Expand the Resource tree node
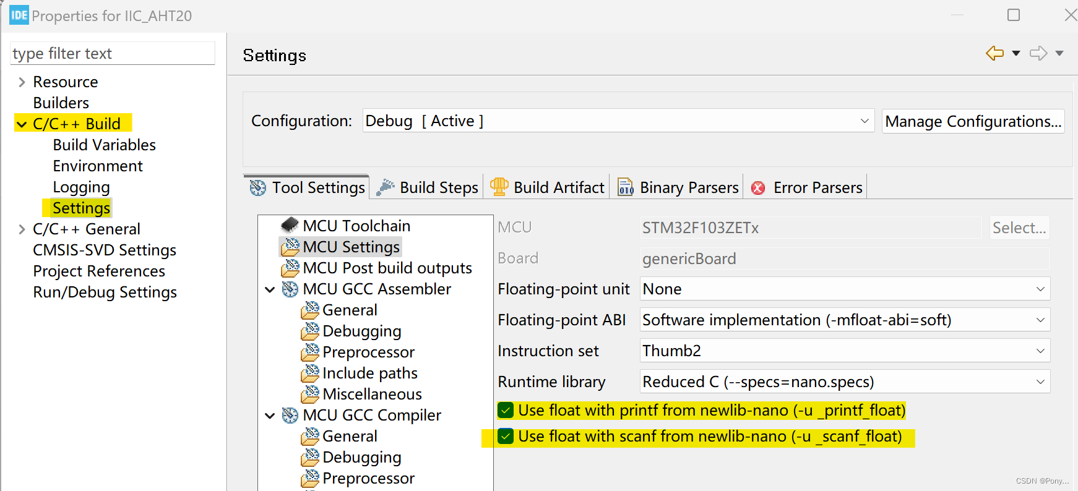 (x=22, y=82)
